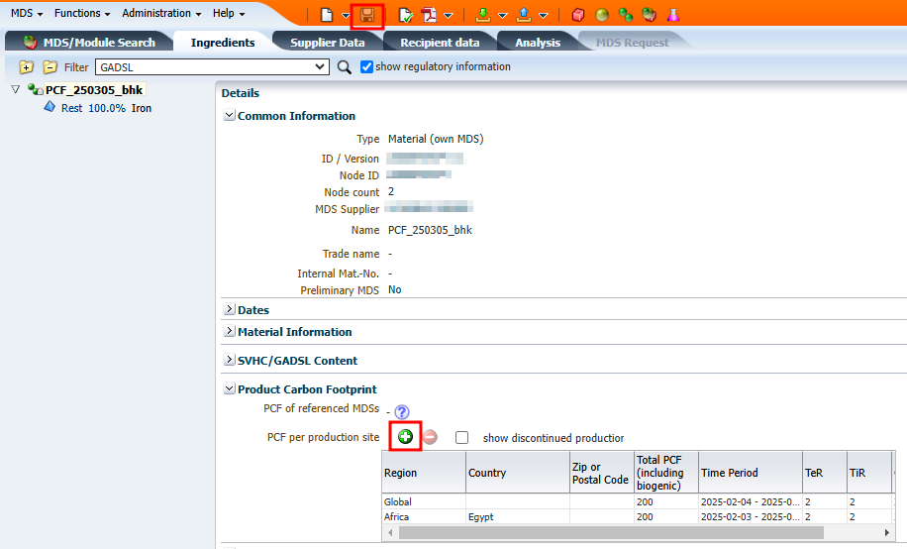
Task: Open the dropdown arrow beside New document
Action: click(x=346, y=16)
